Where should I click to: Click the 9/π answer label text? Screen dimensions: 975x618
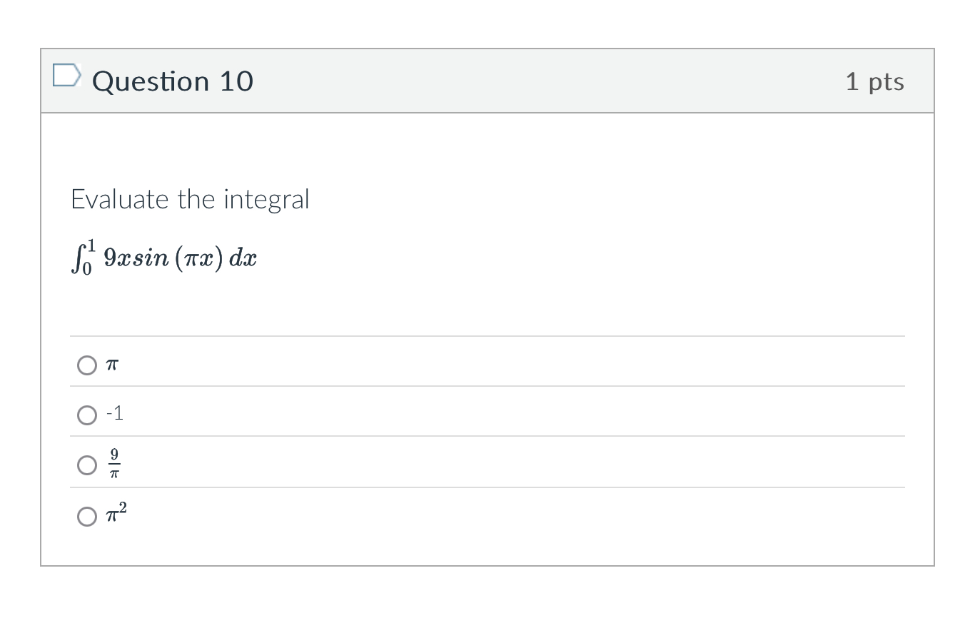(114, 462)
